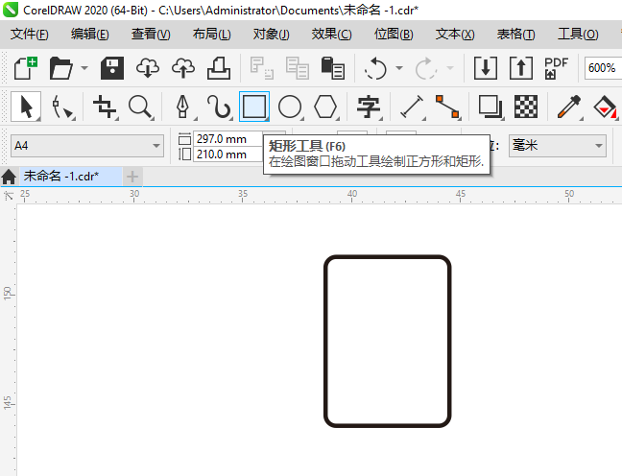Select the Drop Shadow tool
Image resolution: width=622 pixels, height=476 pixels.
(490, 107)
